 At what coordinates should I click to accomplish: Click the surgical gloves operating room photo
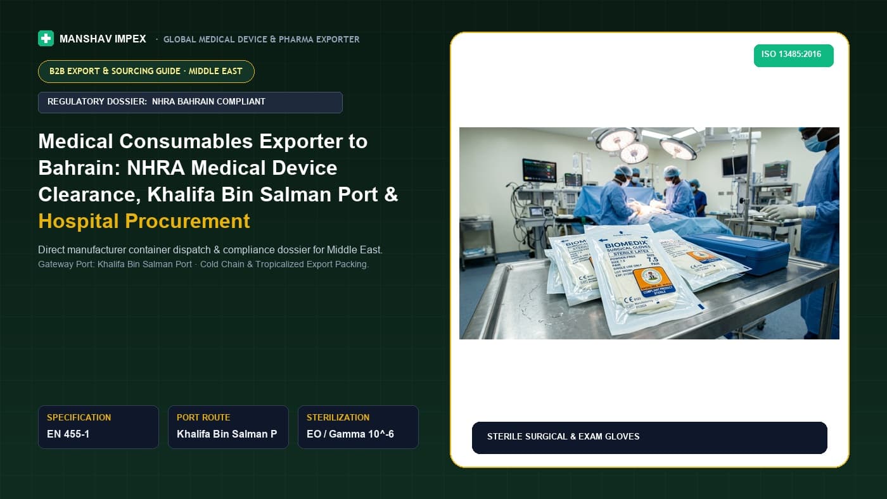[x=649, y=233]
